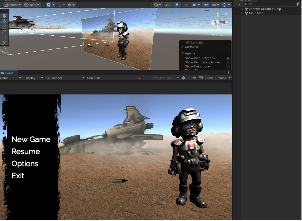Viewport: 302px width, 221px height.
Task: Enable Show Path Query Nodes
Action: (x=228, y=62)
